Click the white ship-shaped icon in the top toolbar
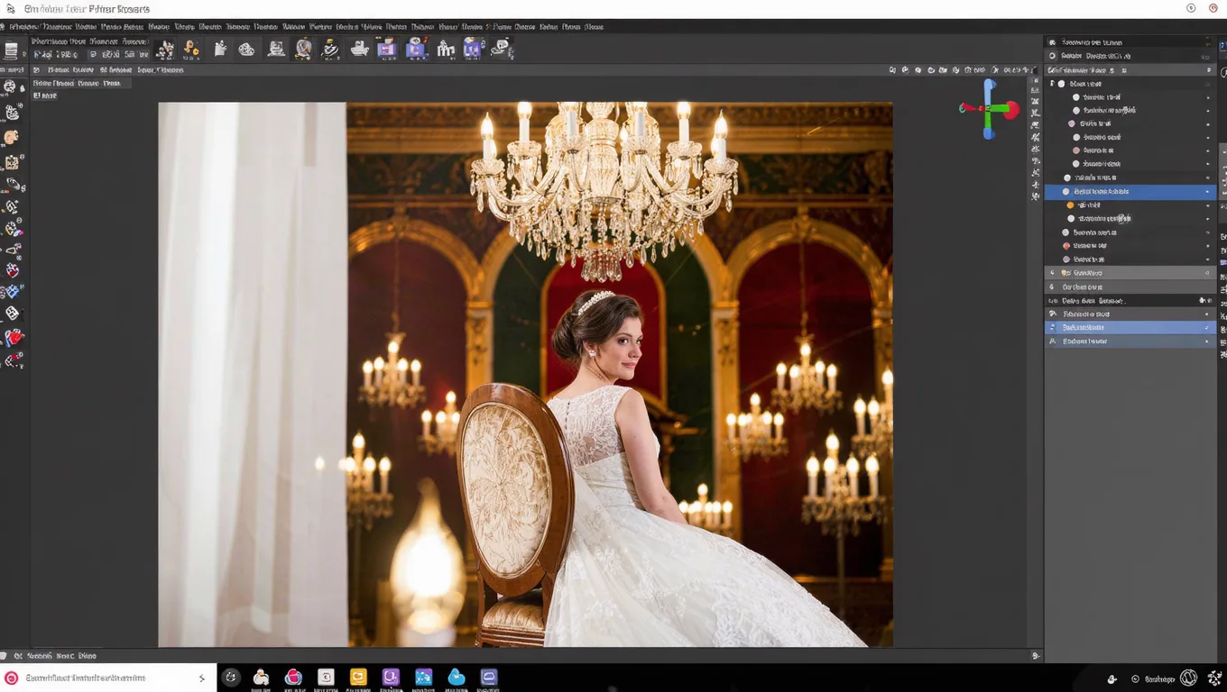The width and height of the screenshot is (1227, 692). pyautogui.click(x=359, y=50)
